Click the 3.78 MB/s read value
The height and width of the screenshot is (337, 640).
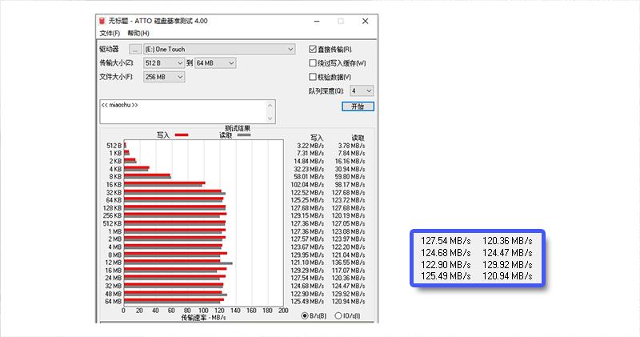point(351,146)
